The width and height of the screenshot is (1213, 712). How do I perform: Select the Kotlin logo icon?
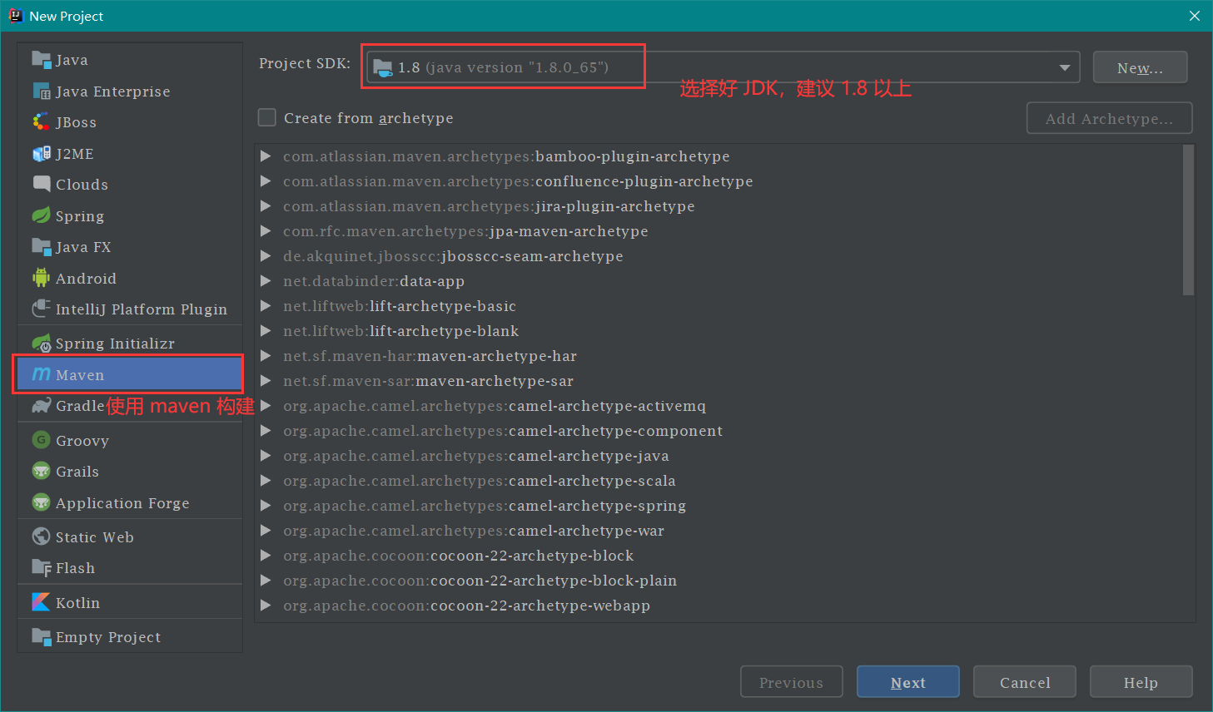(41, 602)
